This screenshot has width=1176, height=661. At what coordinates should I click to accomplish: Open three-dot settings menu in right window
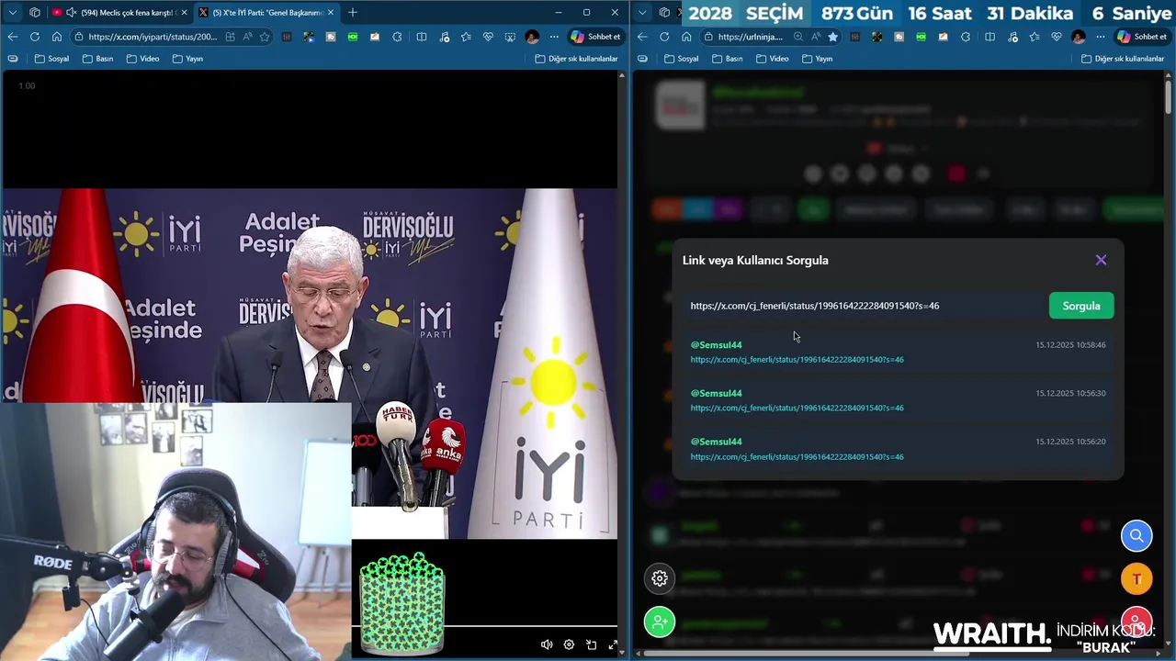pos(1101,37)
